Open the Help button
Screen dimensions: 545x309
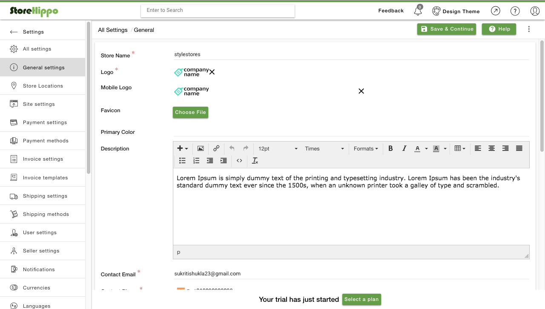coord(499,29)
